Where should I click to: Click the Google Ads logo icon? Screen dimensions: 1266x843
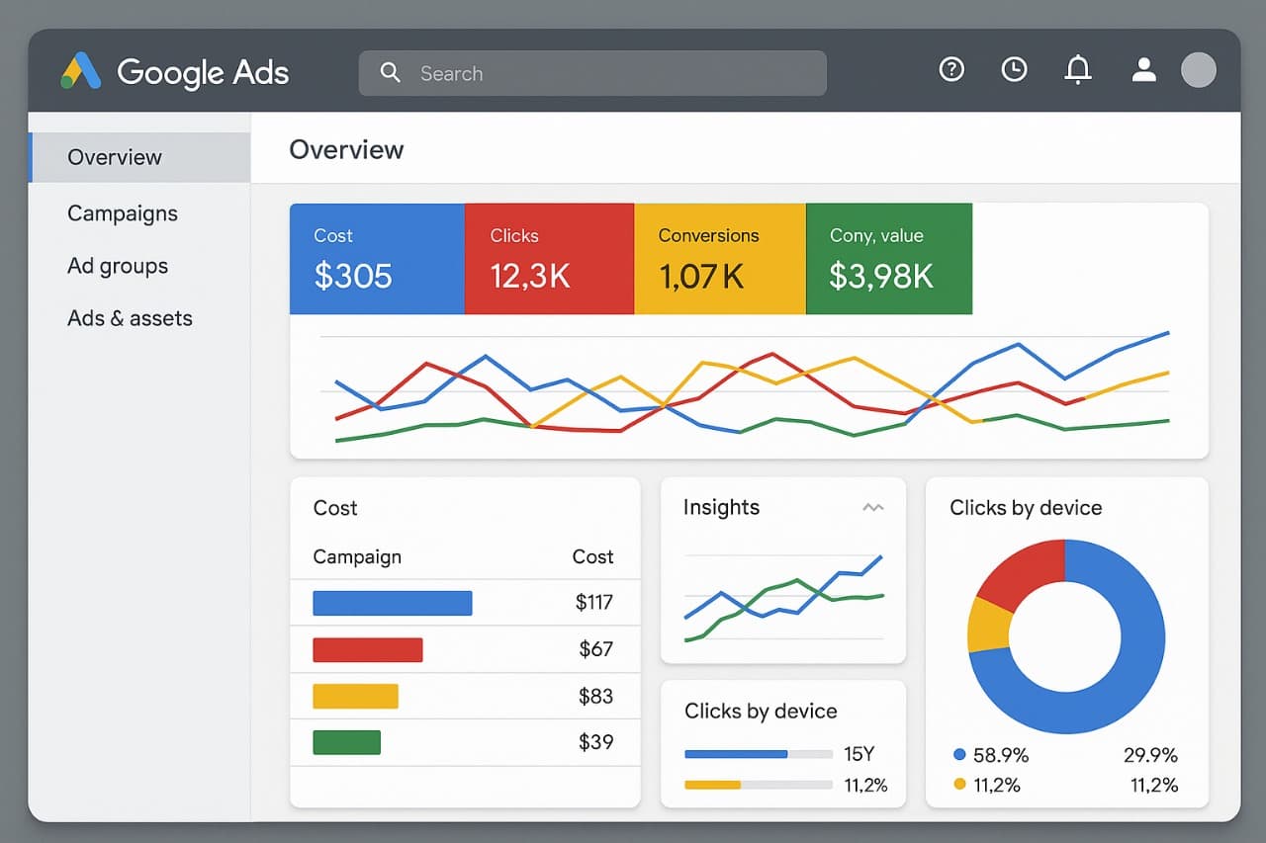click(81, 72)
